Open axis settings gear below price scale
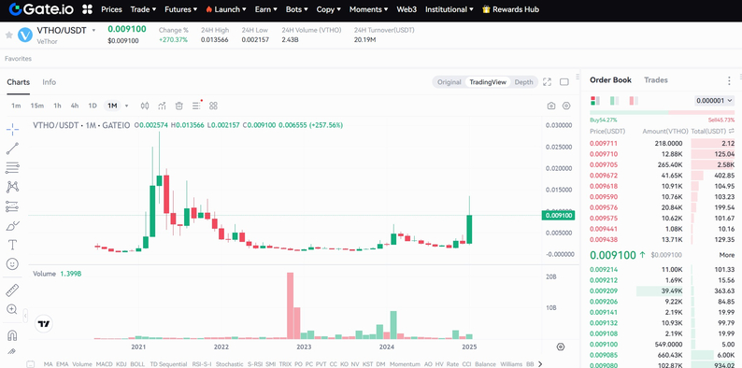 point(561,347)
